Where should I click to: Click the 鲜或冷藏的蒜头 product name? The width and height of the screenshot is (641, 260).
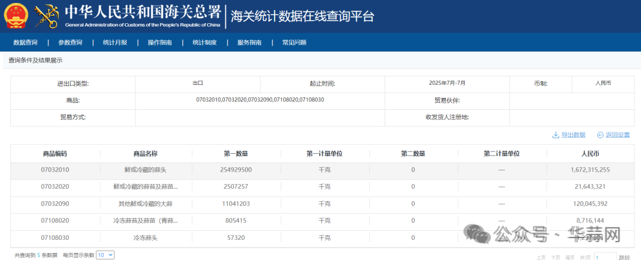tap(145, 170)
